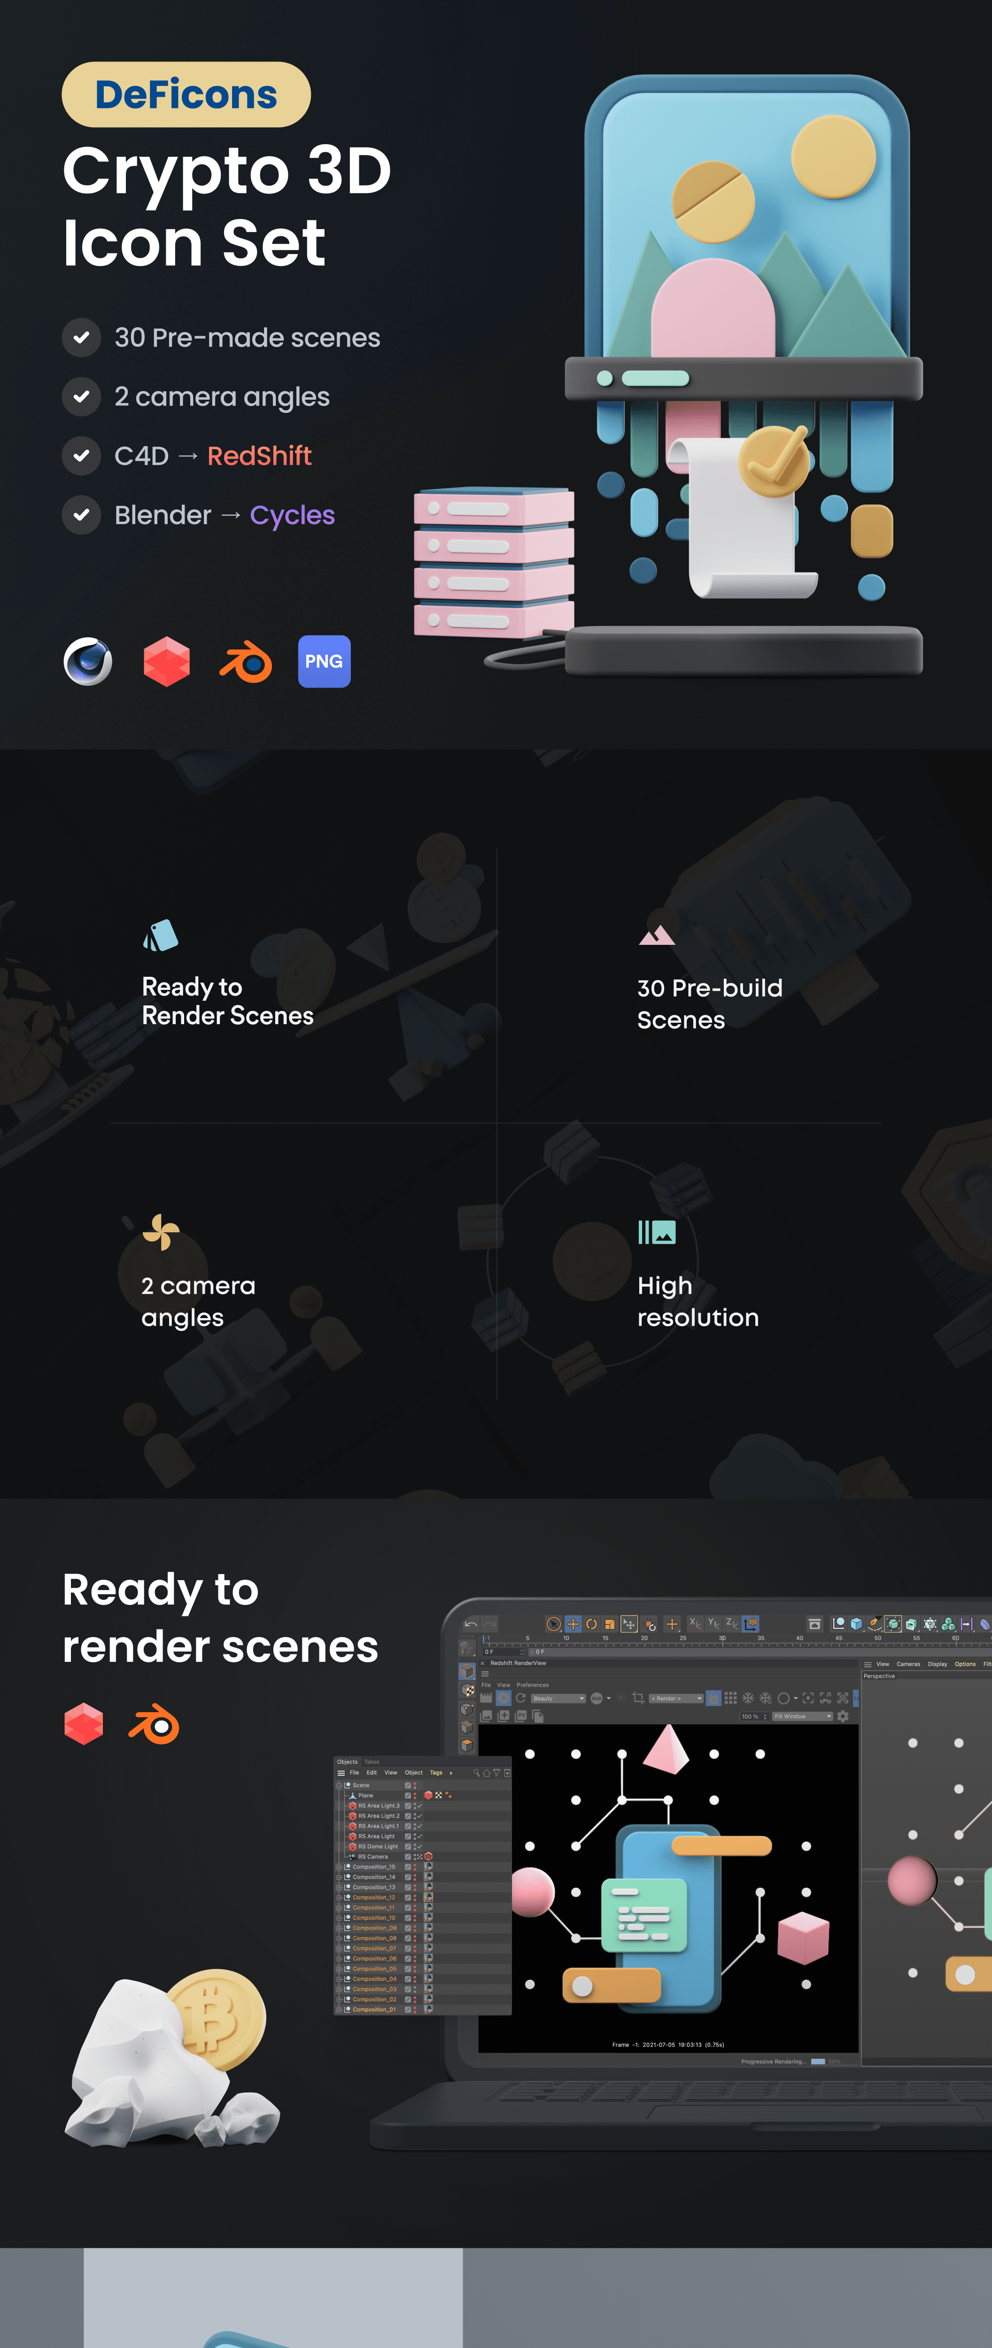Image resolution: width=992 pixels, height=2348 pixels.
Task: Click the World coordinate system icon
Action: point(751,1623)
